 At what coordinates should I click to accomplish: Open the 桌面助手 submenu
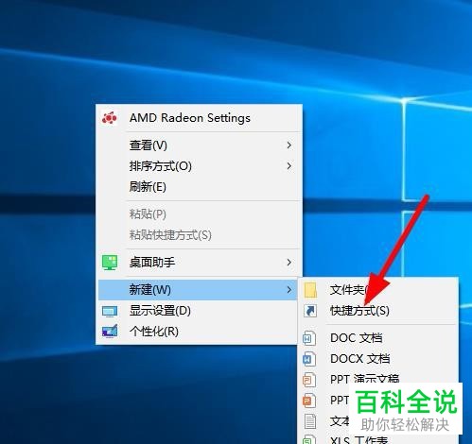199,263
